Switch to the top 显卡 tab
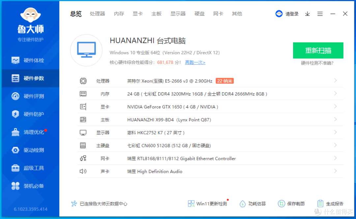The image size is (356, 219). click(x=137, y=14)
